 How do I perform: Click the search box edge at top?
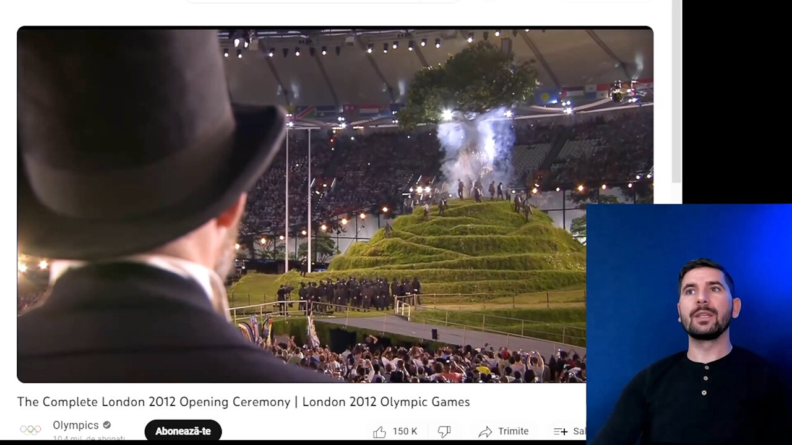click(x=322, y=2)
